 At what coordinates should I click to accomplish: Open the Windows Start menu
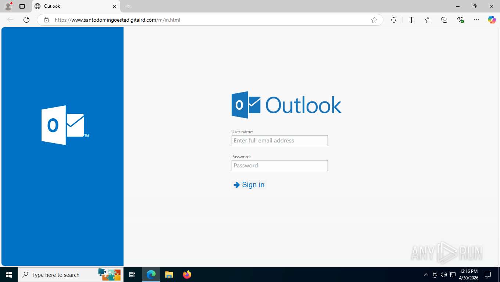point(9,275)
